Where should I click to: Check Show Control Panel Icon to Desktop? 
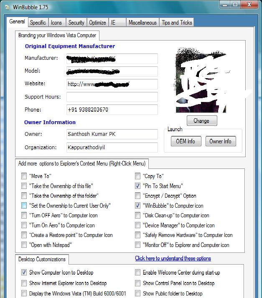[137, 283]
